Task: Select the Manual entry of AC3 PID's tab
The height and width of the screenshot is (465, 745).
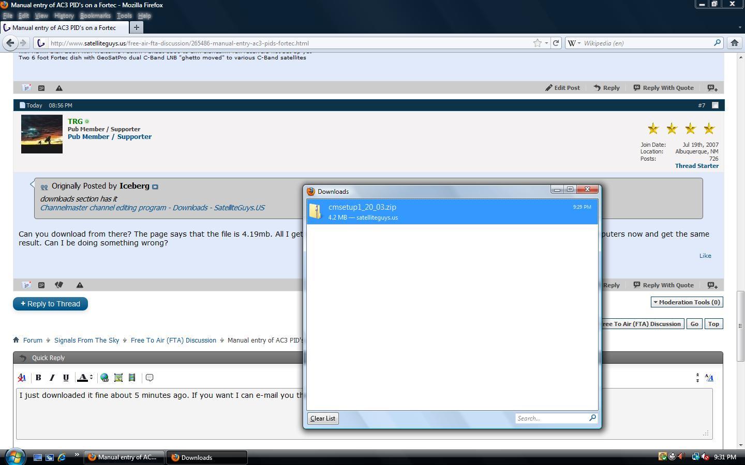Action: [x=64, y=28]
